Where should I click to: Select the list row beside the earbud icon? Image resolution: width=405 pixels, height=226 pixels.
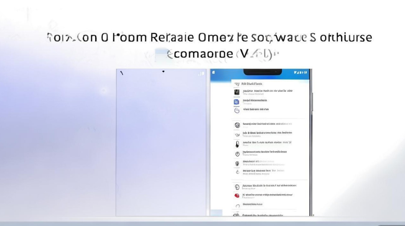(x=267, y=143)
